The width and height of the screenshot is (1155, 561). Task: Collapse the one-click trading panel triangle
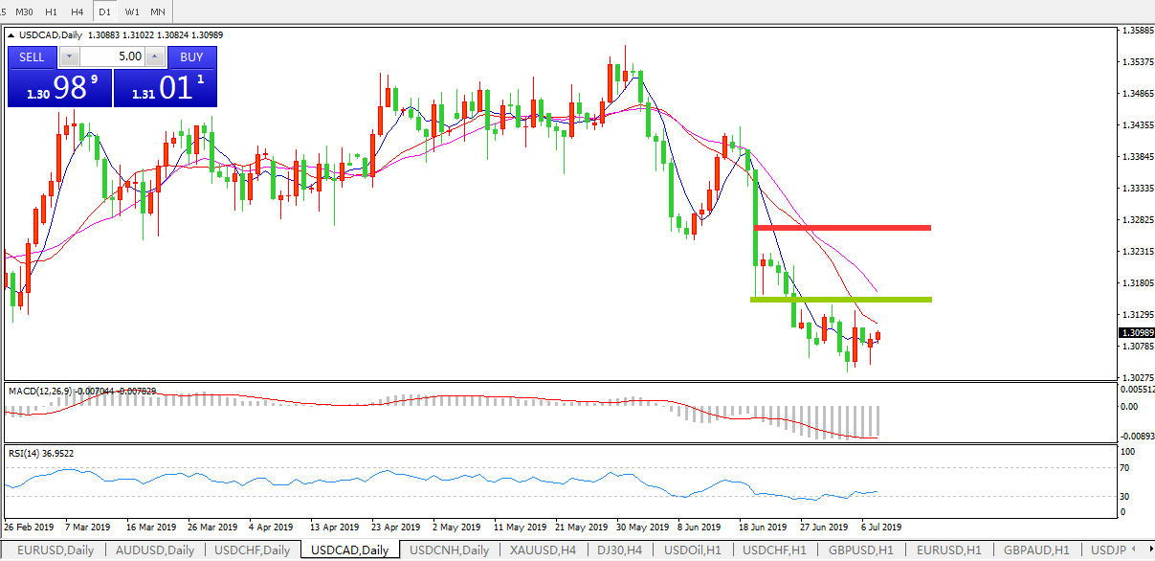pyautogui.click(x=11, y=35)
